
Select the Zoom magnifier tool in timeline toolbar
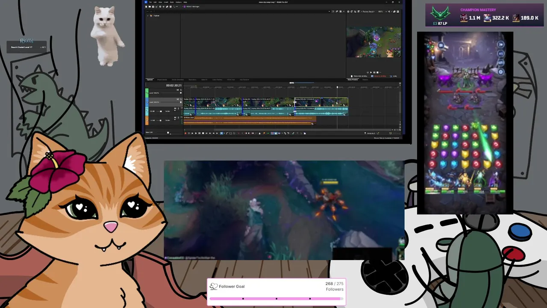click(234, 133)
